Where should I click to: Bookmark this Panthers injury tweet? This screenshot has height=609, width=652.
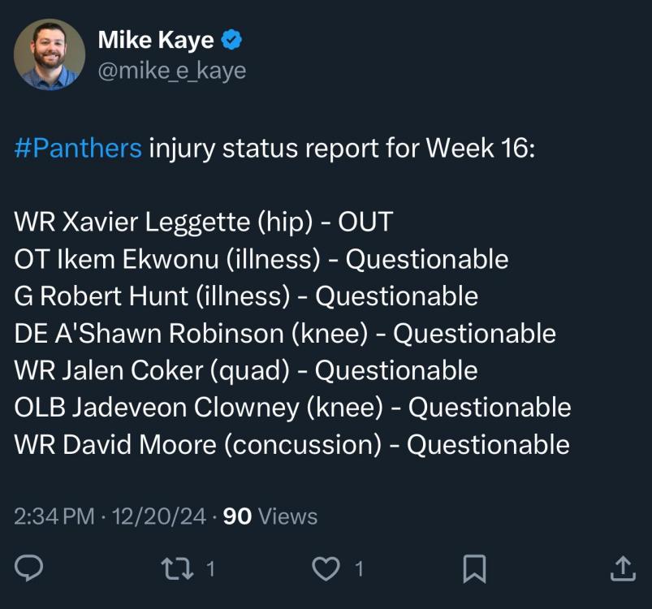tap(473, 568)
